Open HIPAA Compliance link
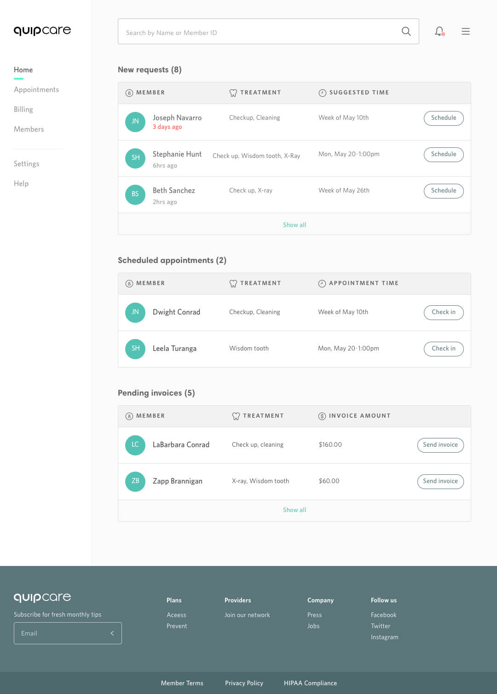This screenshot has height=694, width=497. point(310,683)
